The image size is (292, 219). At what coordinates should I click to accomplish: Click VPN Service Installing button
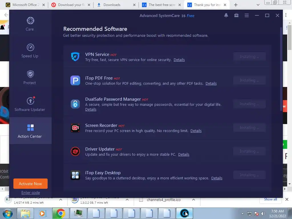coord(249,56)
